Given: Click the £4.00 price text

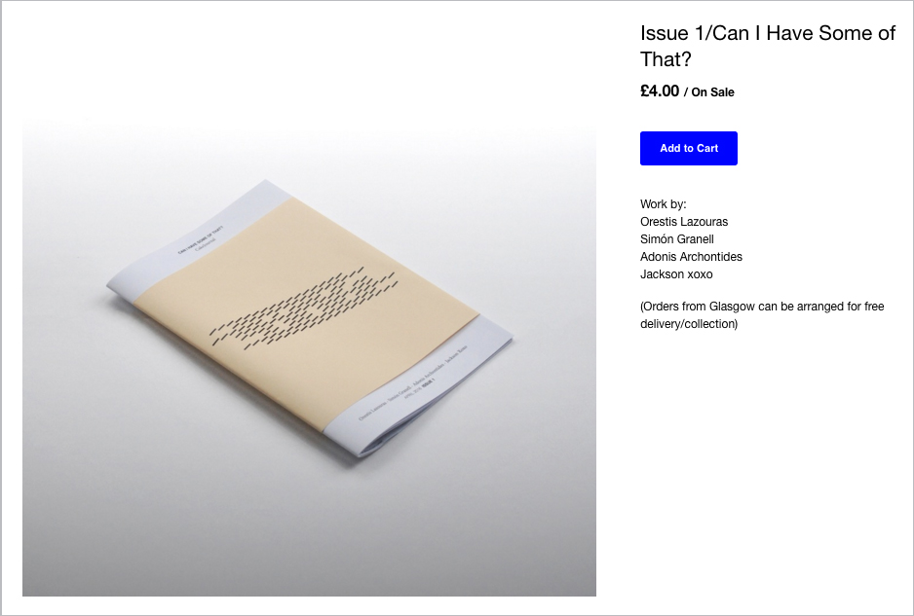Looking at the screenshot, I should 660,91.
